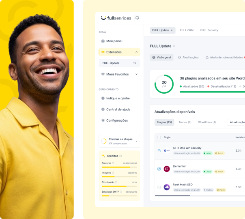Click the lock icon on the All In One WP Security row
Viewport: 245px width, 219px height.
pyautogui.click(x=159, y=150)
